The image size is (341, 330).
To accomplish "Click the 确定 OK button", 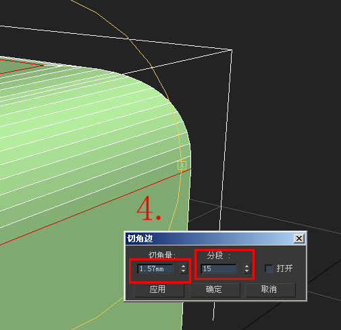I will (x=215, y=290).
